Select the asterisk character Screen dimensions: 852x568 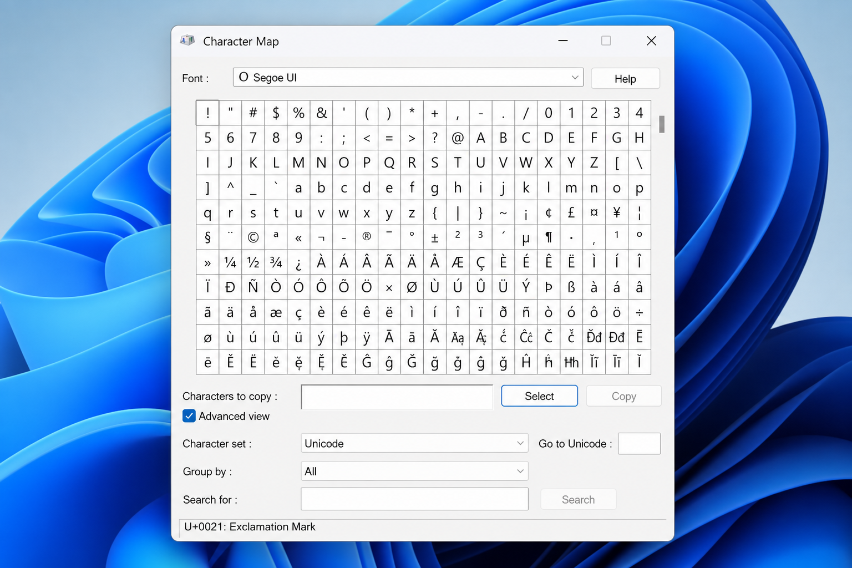[412, 113]
